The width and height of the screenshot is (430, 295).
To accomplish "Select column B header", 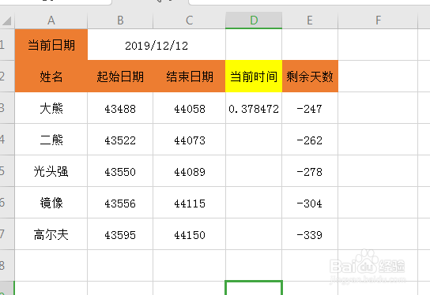I will [x=120, y=21].
